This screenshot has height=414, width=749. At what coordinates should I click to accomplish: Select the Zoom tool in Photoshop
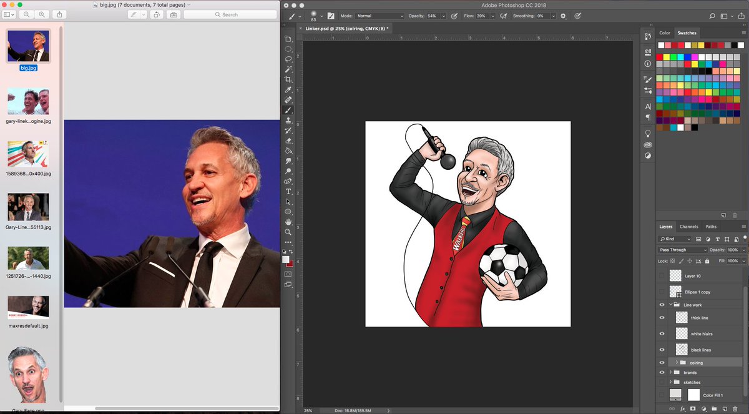tap(288, 232)
